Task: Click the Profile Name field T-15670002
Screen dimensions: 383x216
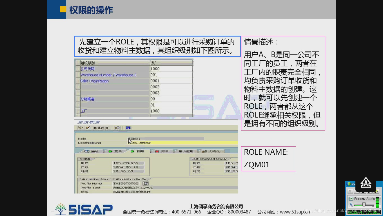Action: [126, 183]
